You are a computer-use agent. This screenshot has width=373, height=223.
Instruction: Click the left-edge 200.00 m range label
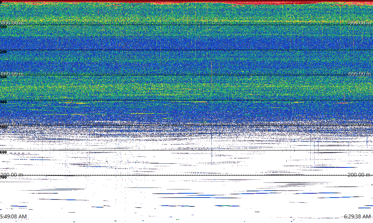click(x=12, y=175)
